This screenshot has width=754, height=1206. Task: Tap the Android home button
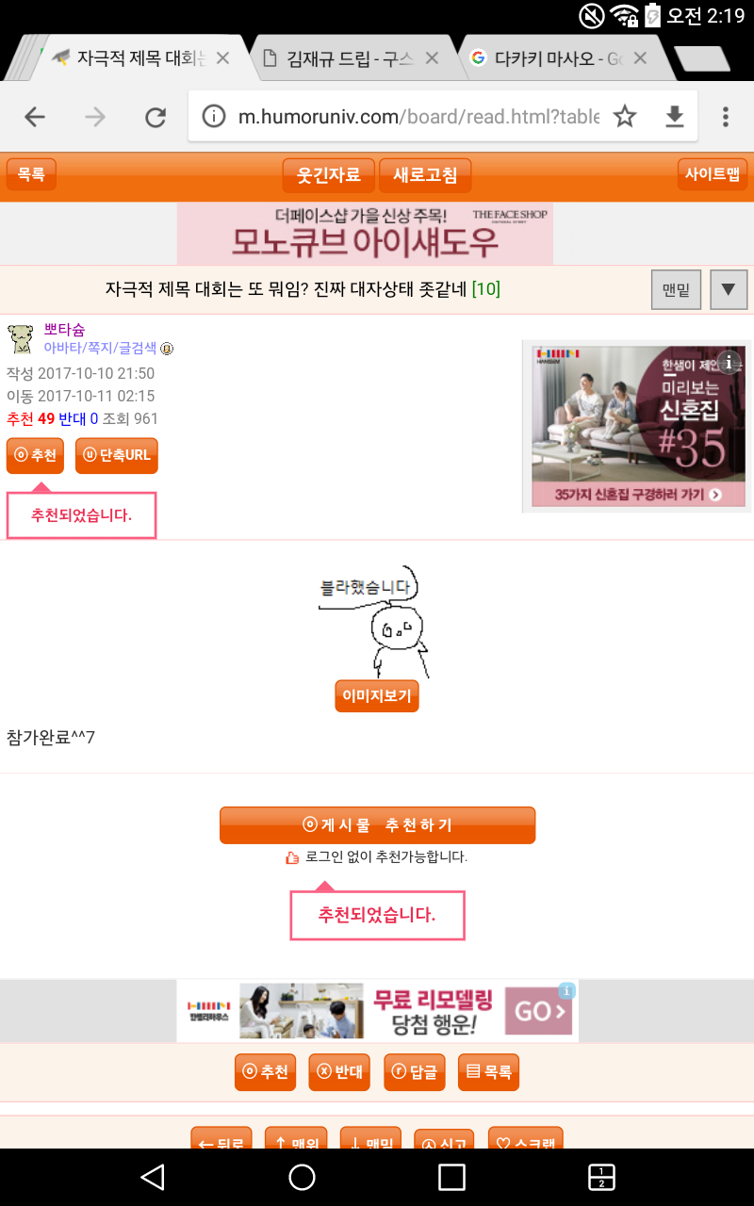pos(302,1177)
